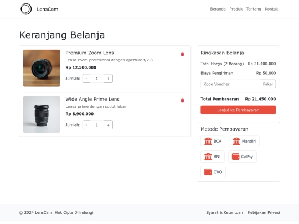Go to the Produk nav item
The width and height of the screenshot is (299, 224).
pos(236,9)
